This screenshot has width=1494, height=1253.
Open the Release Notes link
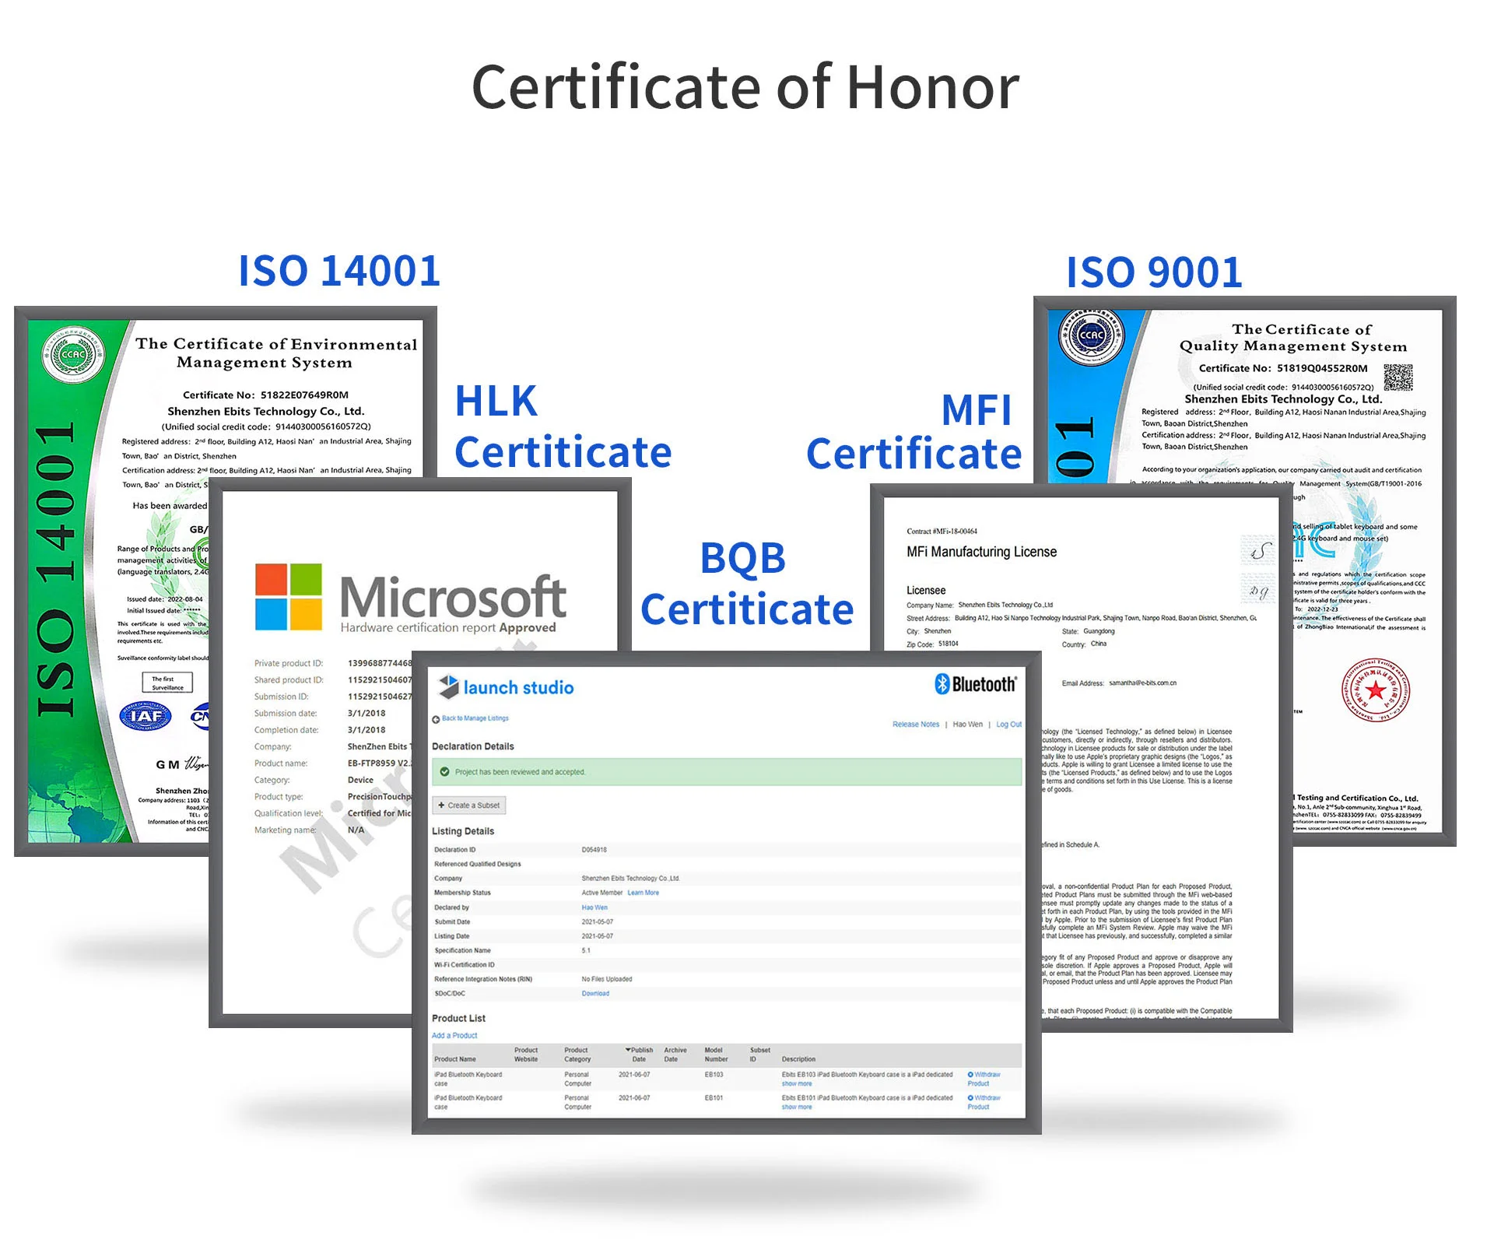tap(915, 725)
